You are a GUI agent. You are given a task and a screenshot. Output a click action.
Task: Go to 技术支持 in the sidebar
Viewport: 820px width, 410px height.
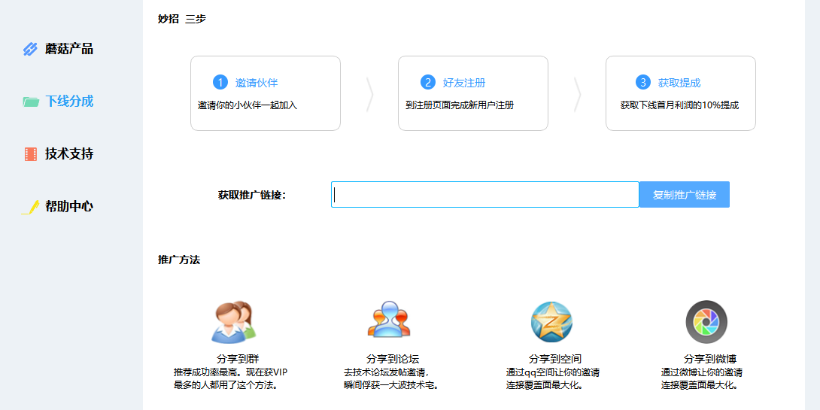point(69,154)
